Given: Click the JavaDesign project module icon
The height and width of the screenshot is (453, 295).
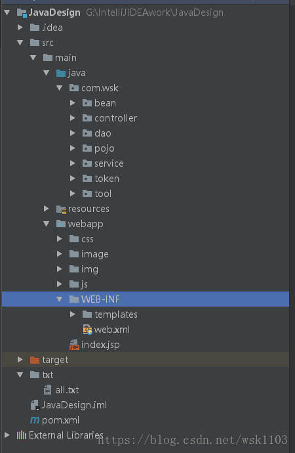Looking at the screenshot, I should 22,12.
